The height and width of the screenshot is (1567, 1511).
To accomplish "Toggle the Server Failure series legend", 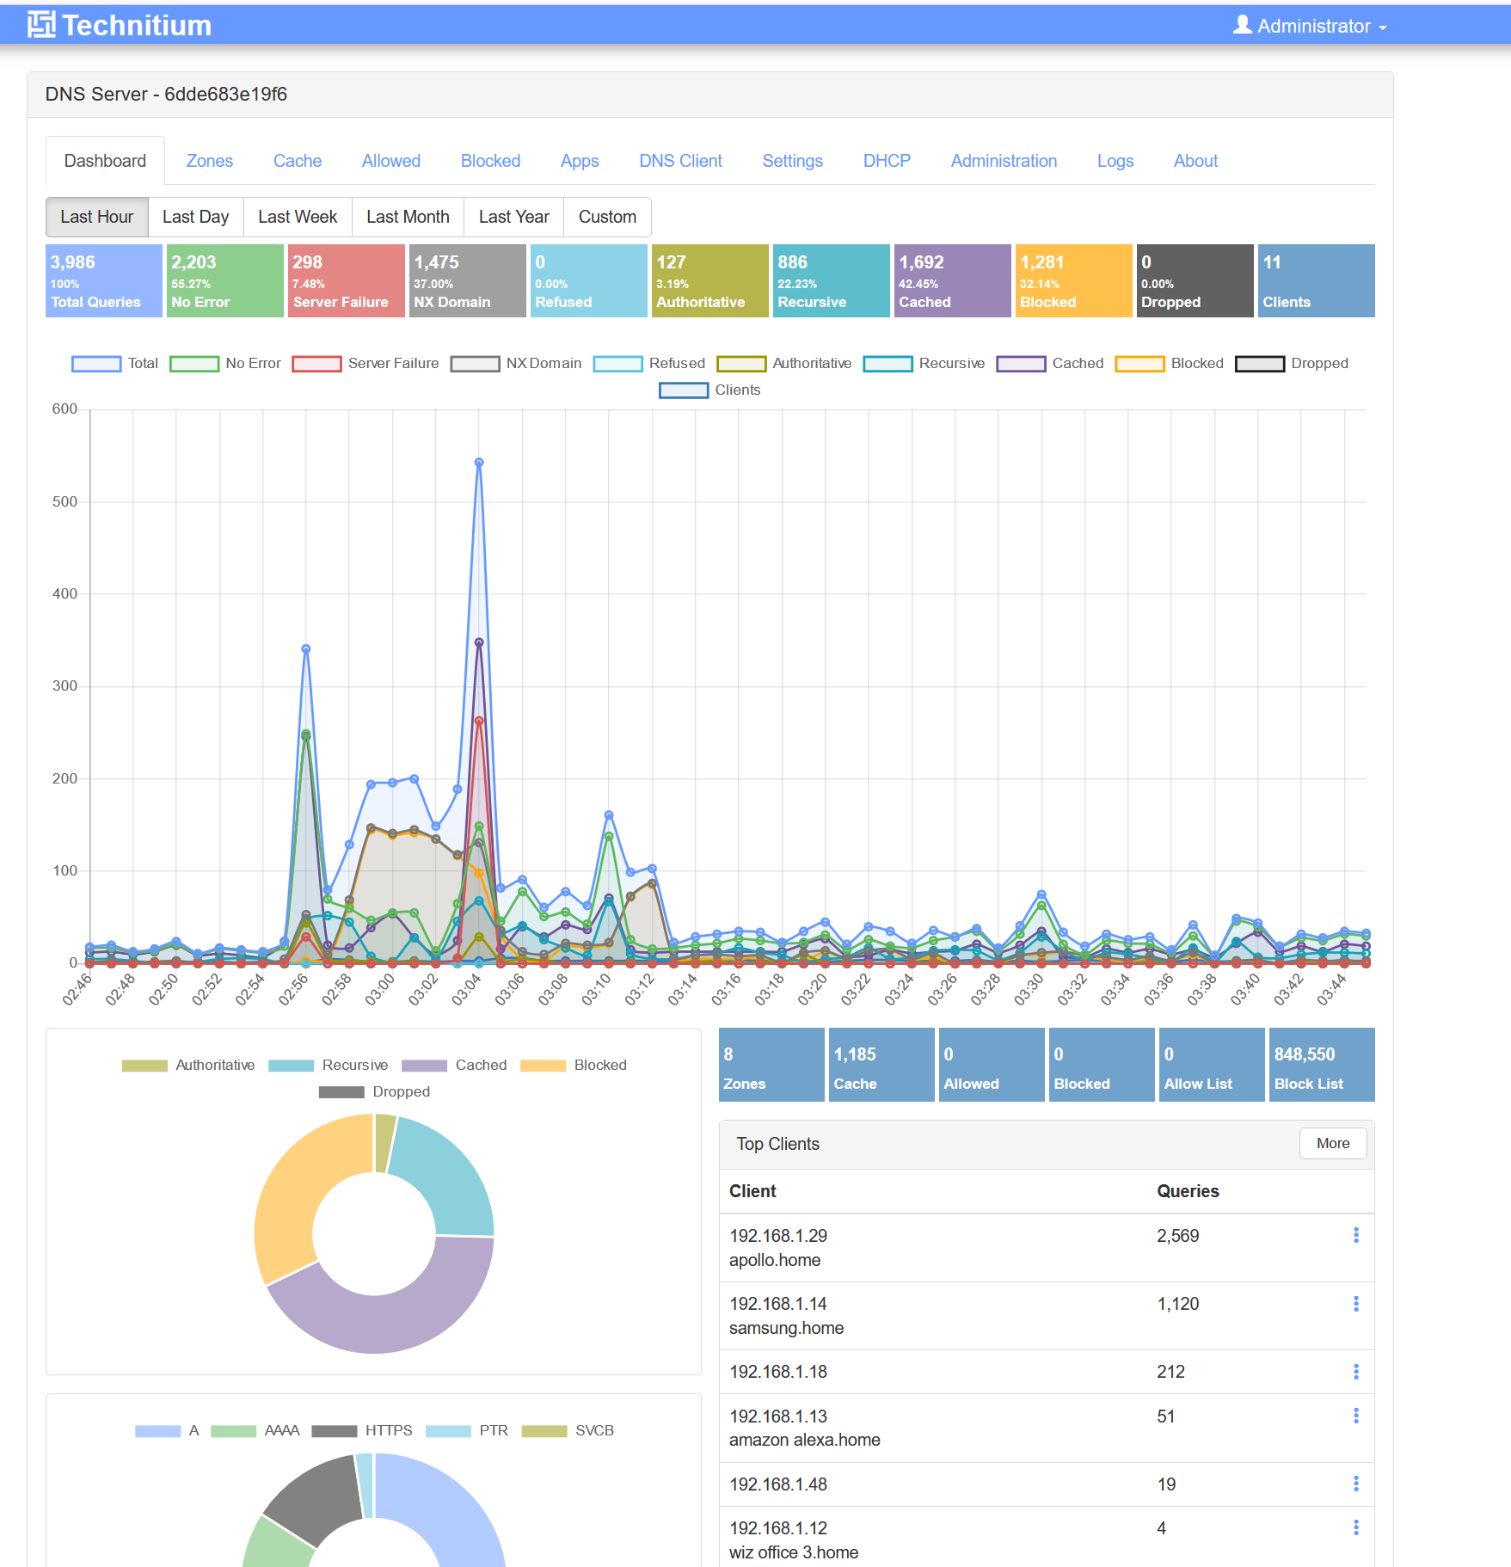I will (x=365, y=364).
